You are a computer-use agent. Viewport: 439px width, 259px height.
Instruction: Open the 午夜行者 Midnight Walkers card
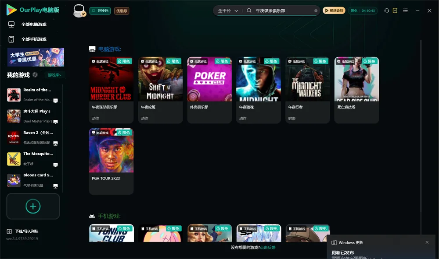(x=308, y=90)
